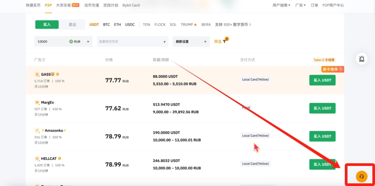The image size is (375, 186).
Task: Open 订单 orders link
Action: pos(315,5)
